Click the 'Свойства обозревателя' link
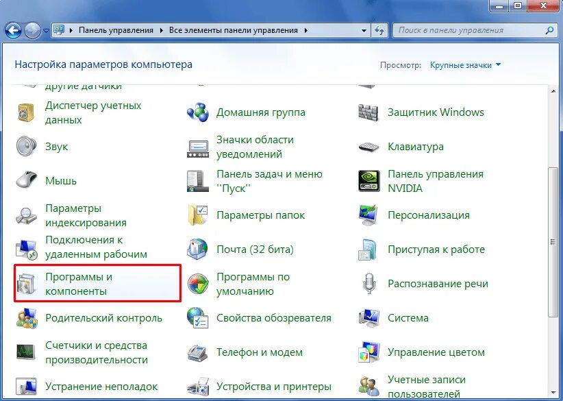 [274, 318]
